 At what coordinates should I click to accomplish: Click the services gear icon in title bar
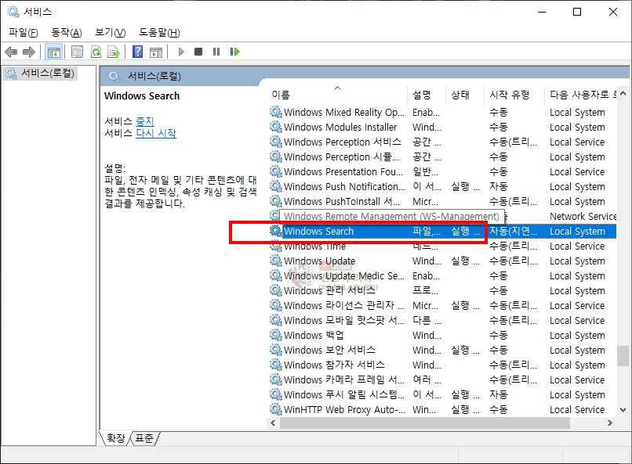[x=13, y=12]
